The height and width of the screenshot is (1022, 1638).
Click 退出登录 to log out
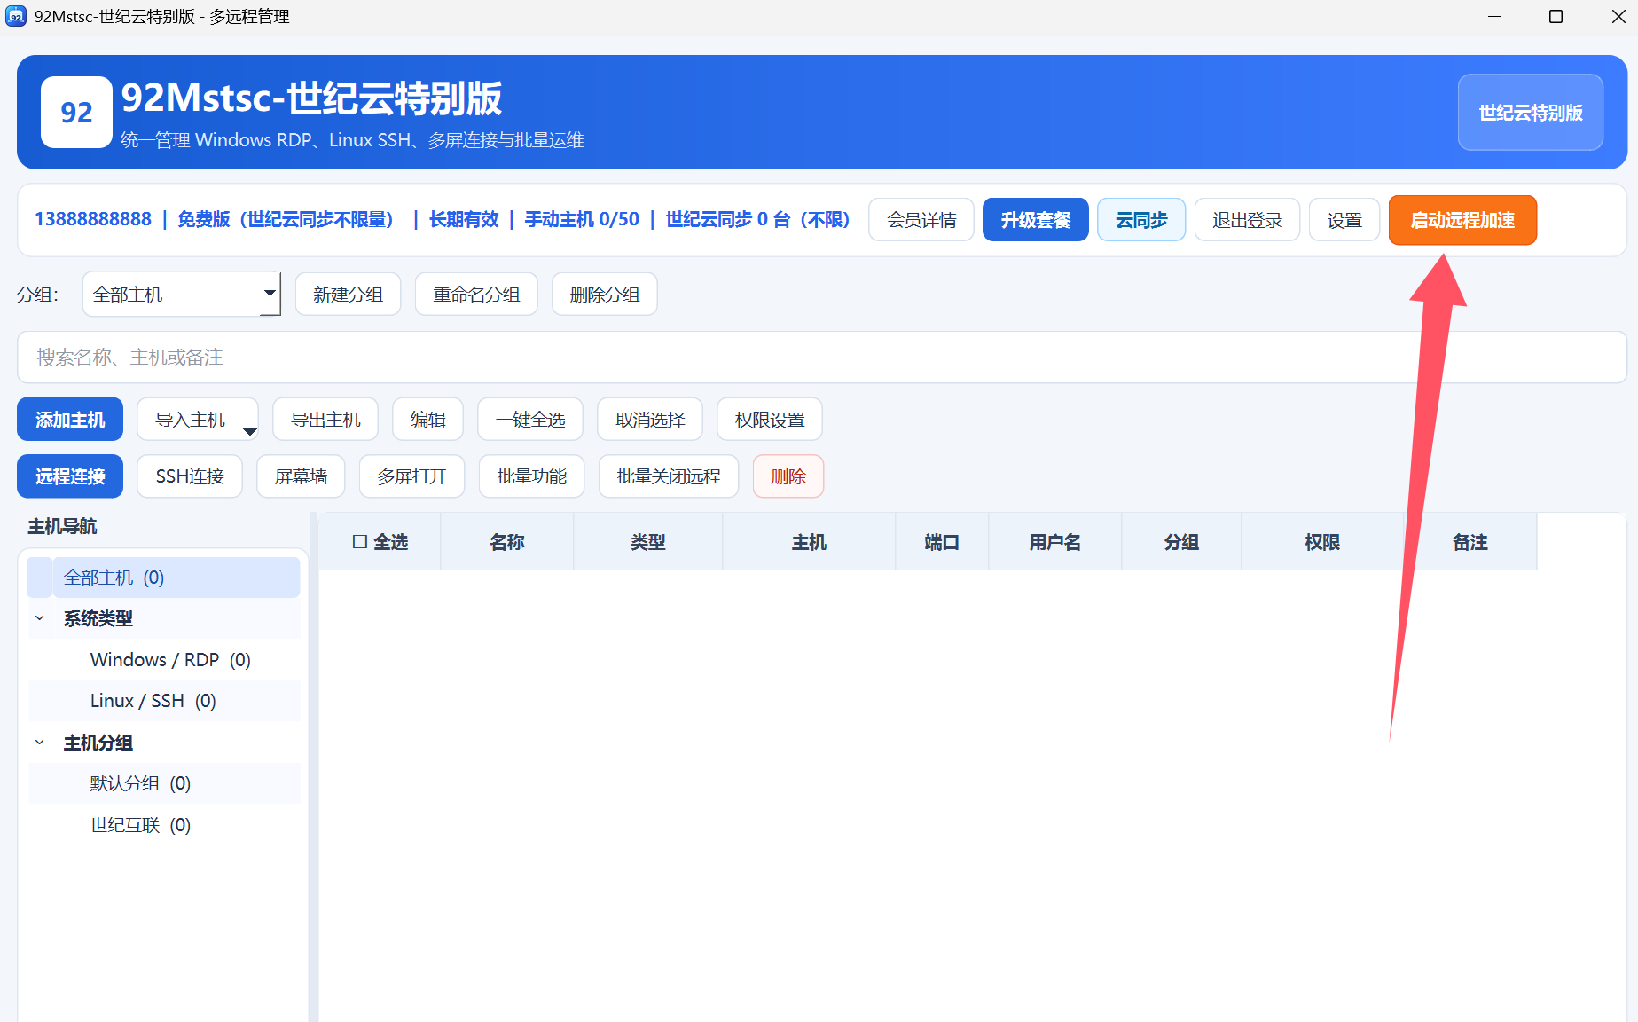coord(1247,220)
